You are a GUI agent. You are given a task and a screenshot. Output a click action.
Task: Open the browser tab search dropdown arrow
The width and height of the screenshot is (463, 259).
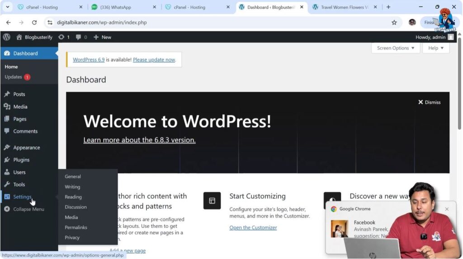7,7
